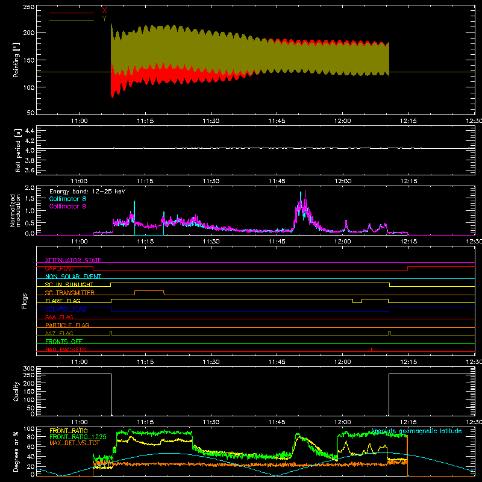Click the NON_SOLAR_EVENT flag label
This screenshot has width=482, height=482.
click(73, 277)
